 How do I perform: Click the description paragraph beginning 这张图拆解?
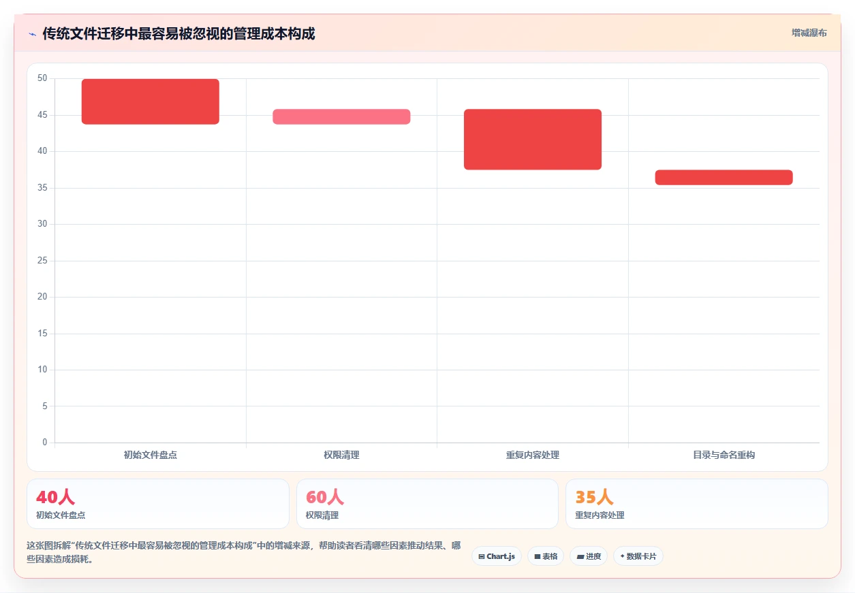pos(244,553)
